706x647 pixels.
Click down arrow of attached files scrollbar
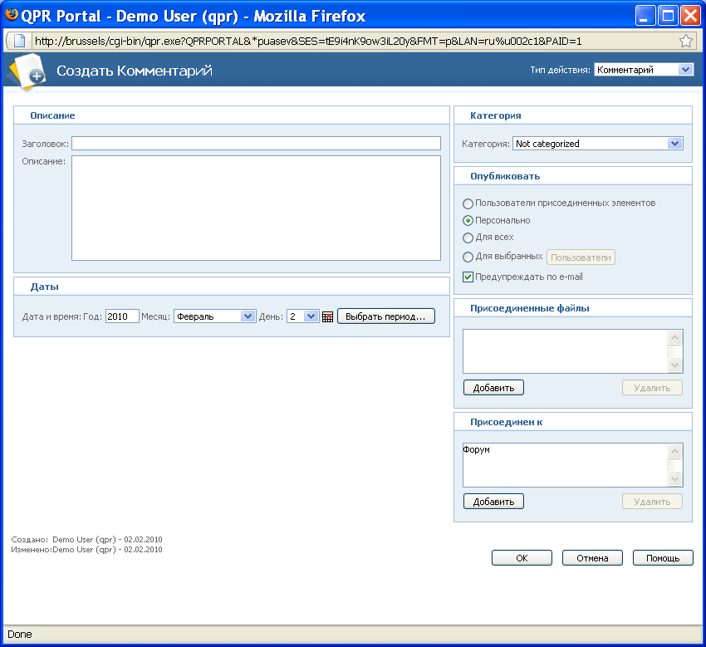(674, 365)
